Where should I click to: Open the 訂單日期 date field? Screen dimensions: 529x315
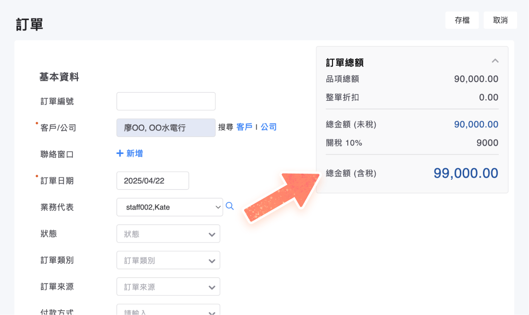tap(153, 181)
